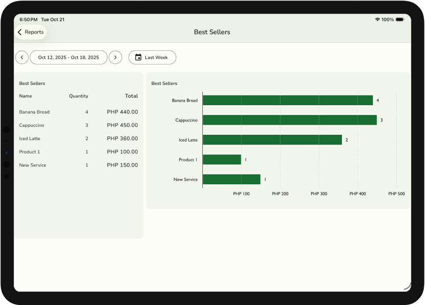Open the Last Week period selector
Screen dimensions: 425x305
152,57
